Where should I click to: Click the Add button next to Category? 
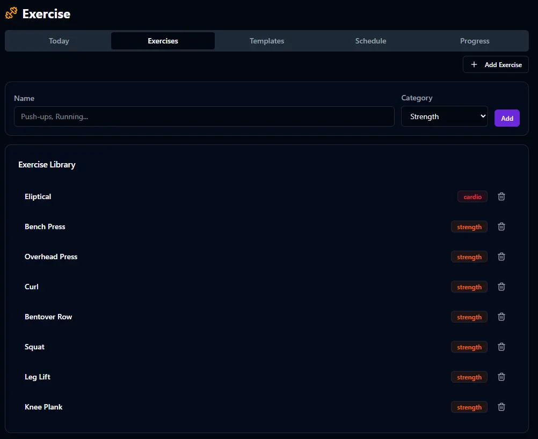pyautogui.click(x=507, y=118)
